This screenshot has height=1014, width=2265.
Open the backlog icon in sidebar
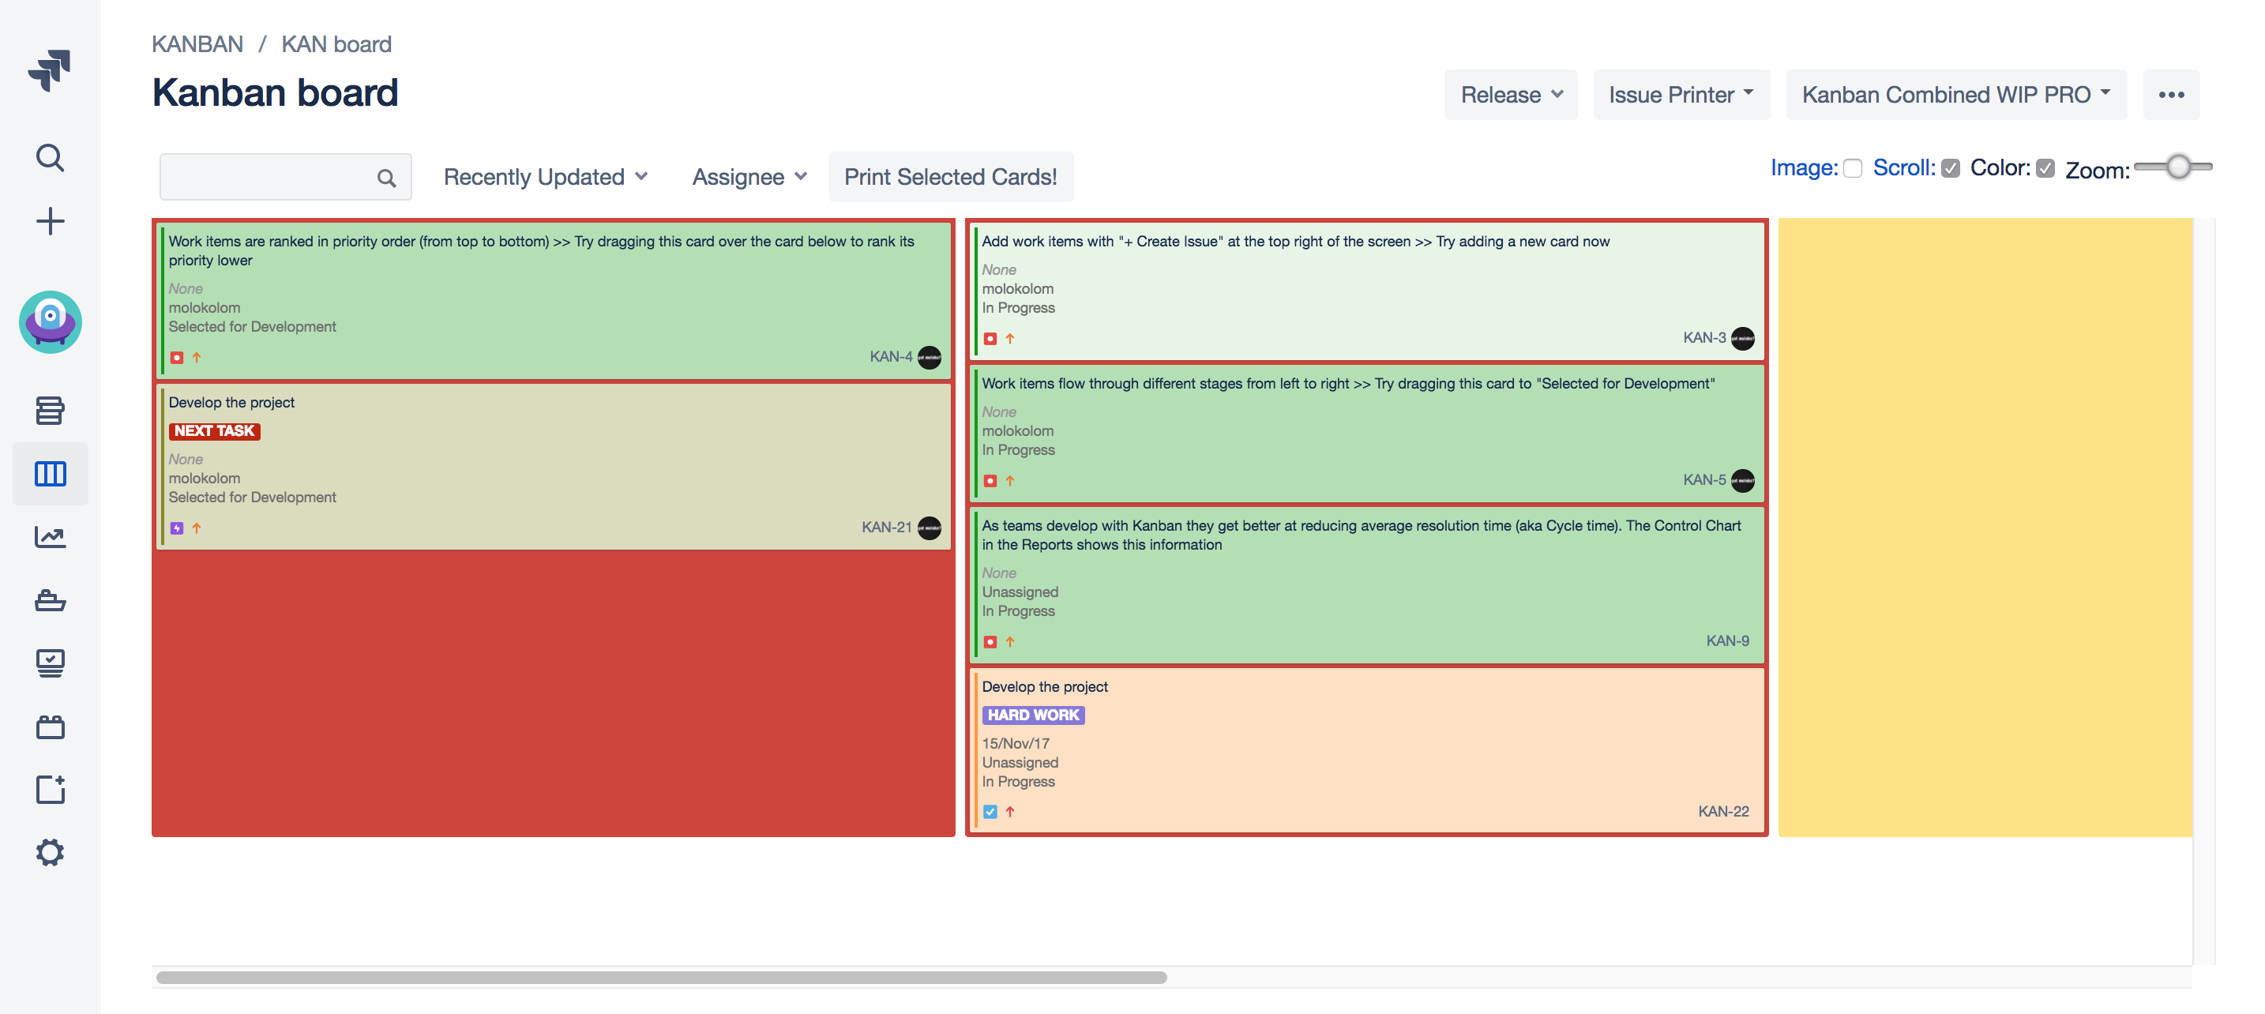(x=50, y=410)
